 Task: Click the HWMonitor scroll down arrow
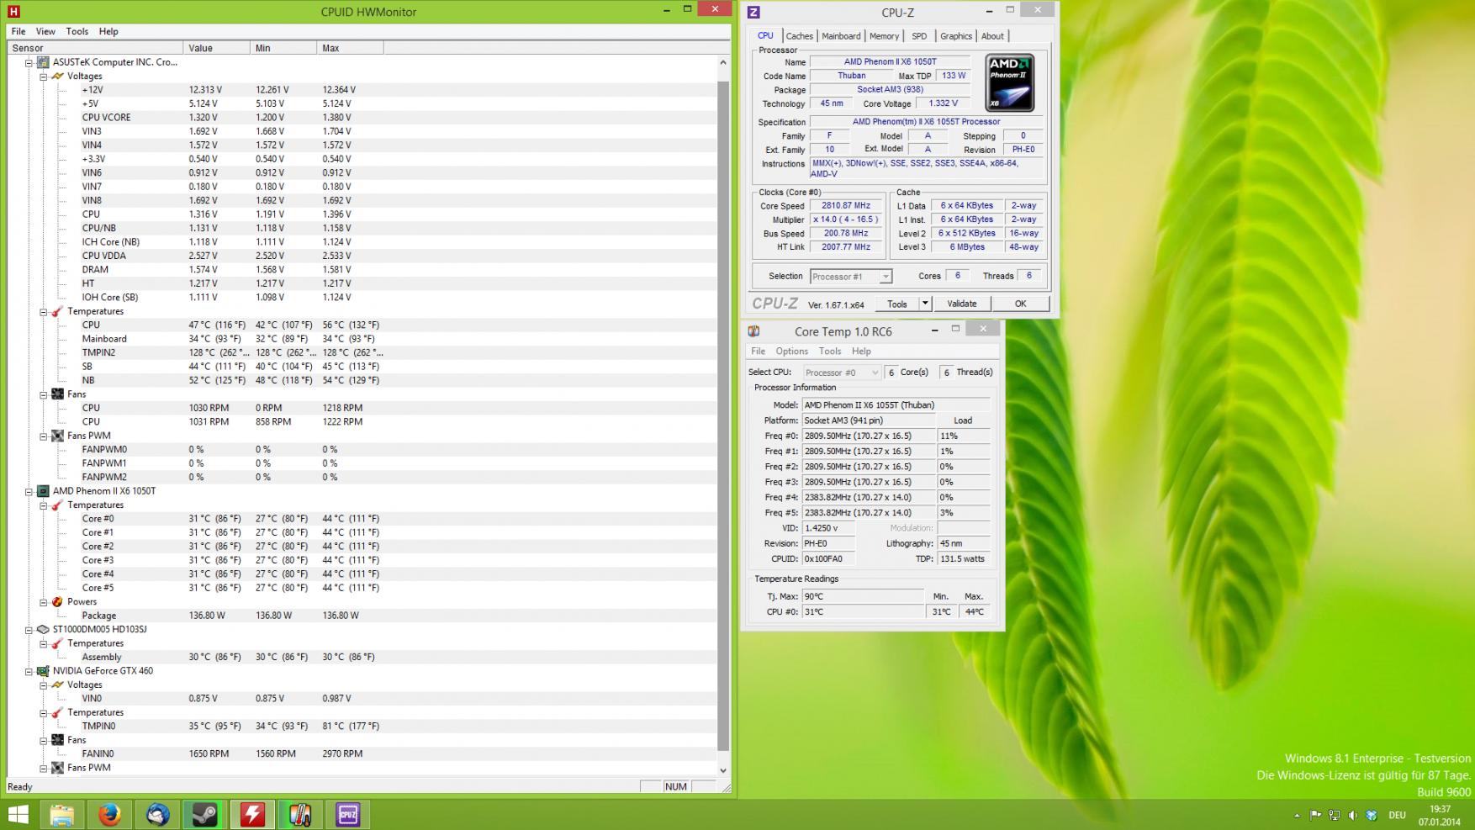tap(723, 769)
